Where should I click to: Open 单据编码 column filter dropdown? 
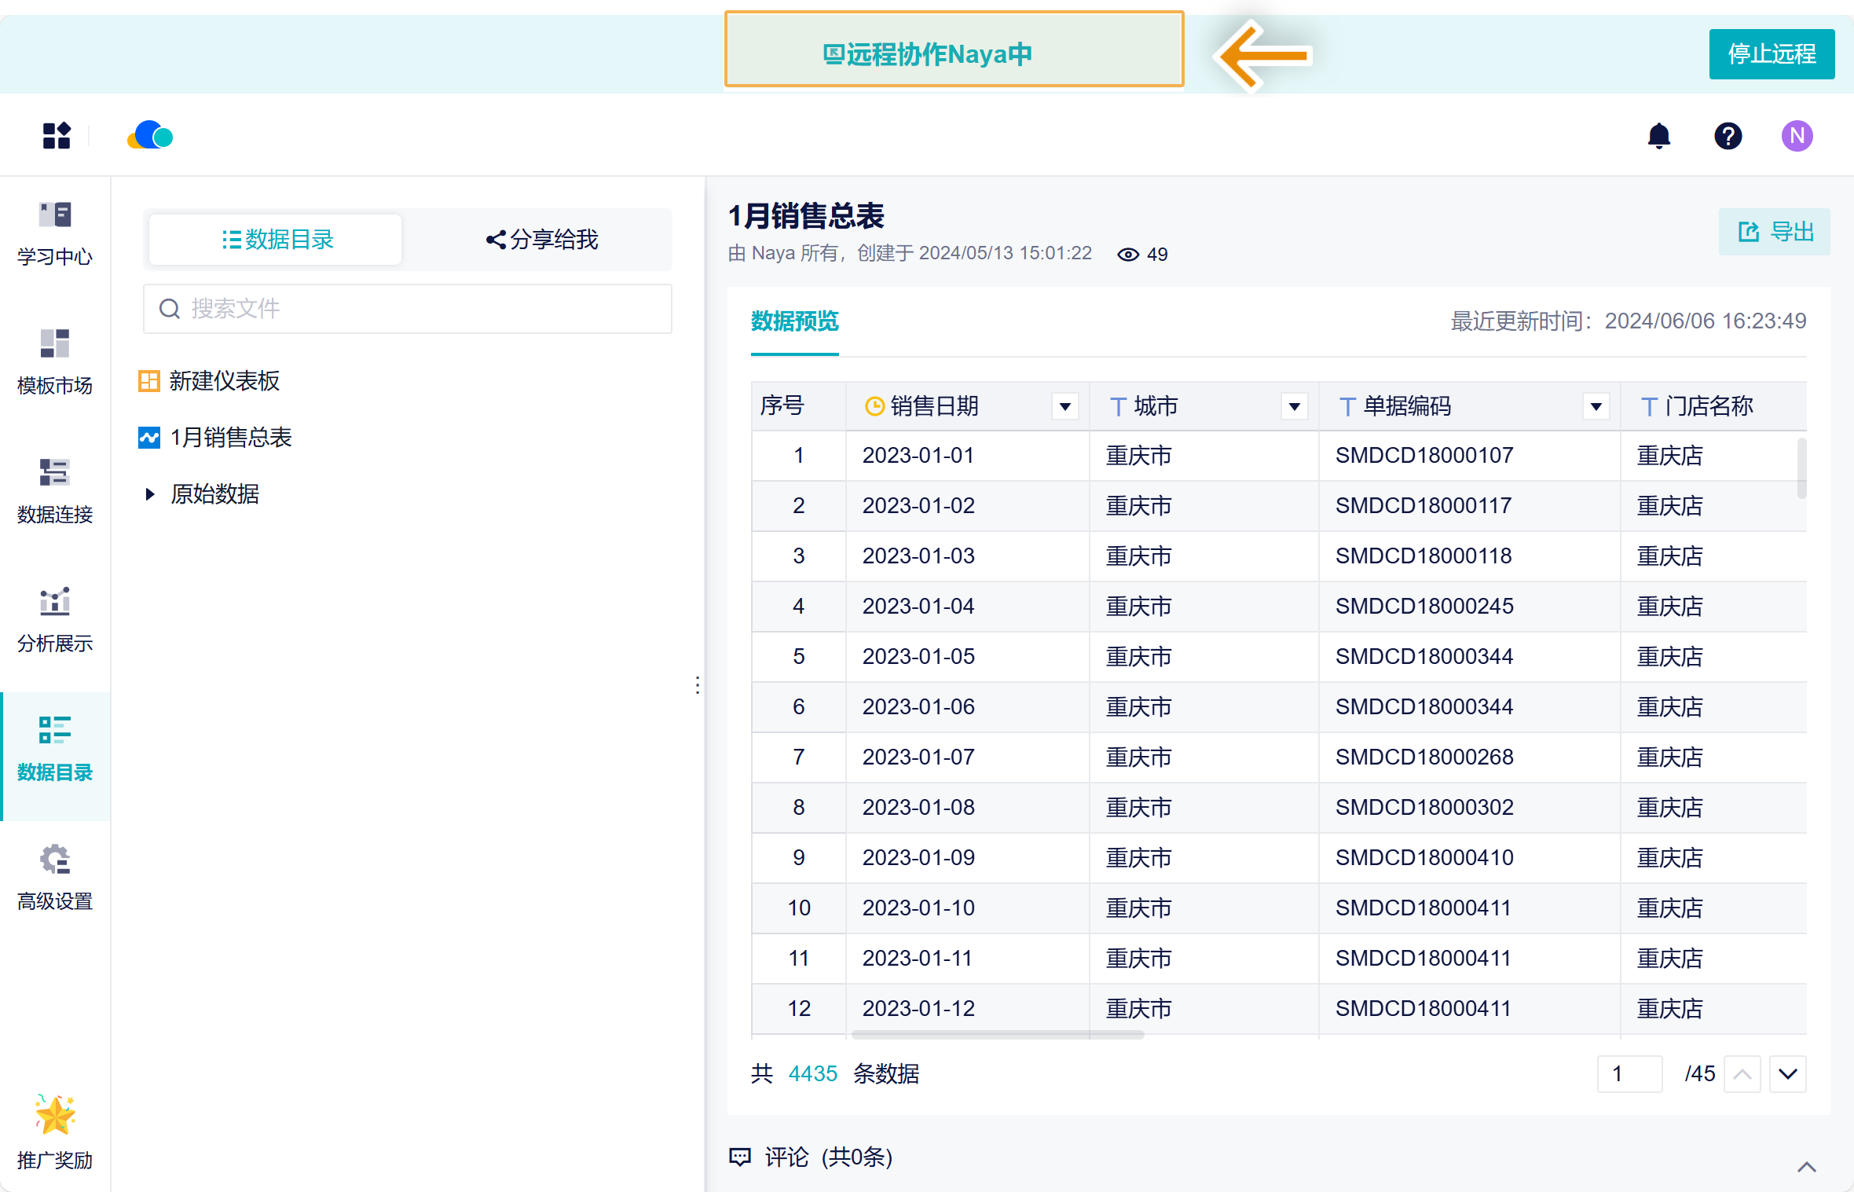1596,406
